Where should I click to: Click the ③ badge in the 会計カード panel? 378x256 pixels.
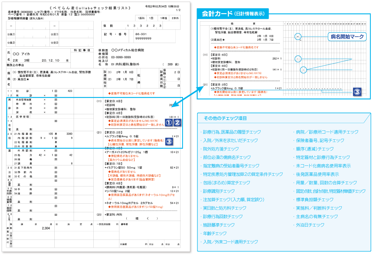[x=357, y=91]
